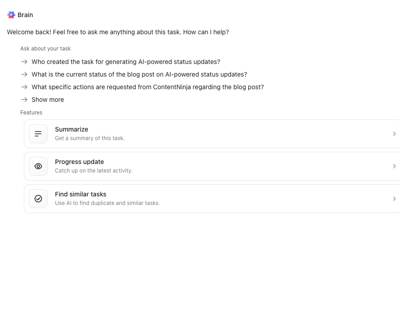Click arrow icon next to Show more

(24, 100)
